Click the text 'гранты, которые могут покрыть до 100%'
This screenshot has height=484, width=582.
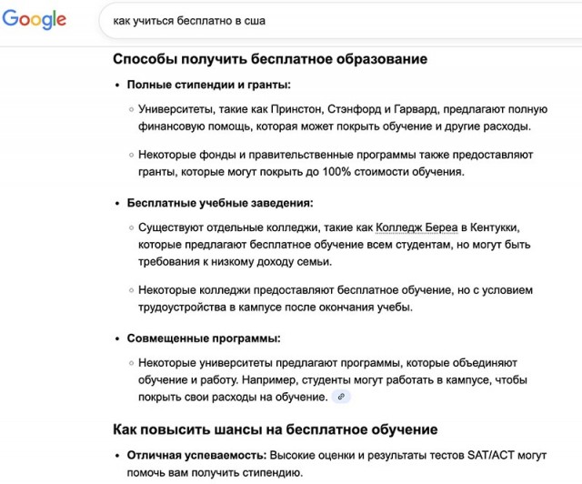(245, 172)
